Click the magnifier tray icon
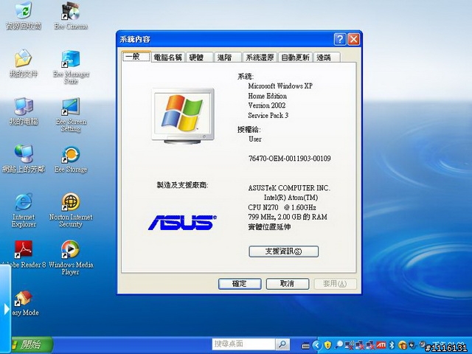The height and width of the screenshot is (354, 472). point(339,344)
